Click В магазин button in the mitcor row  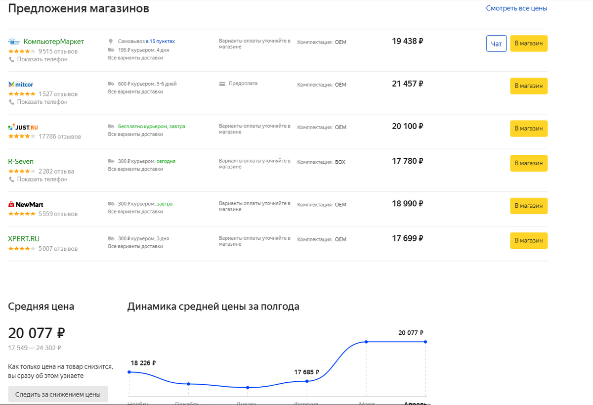click(529, 86)
